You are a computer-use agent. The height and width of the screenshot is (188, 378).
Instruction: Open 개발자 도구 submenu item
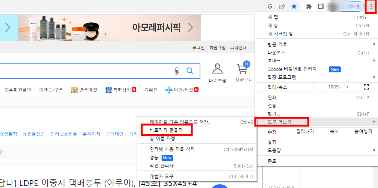pyautogui.click(x=197, y=176)
